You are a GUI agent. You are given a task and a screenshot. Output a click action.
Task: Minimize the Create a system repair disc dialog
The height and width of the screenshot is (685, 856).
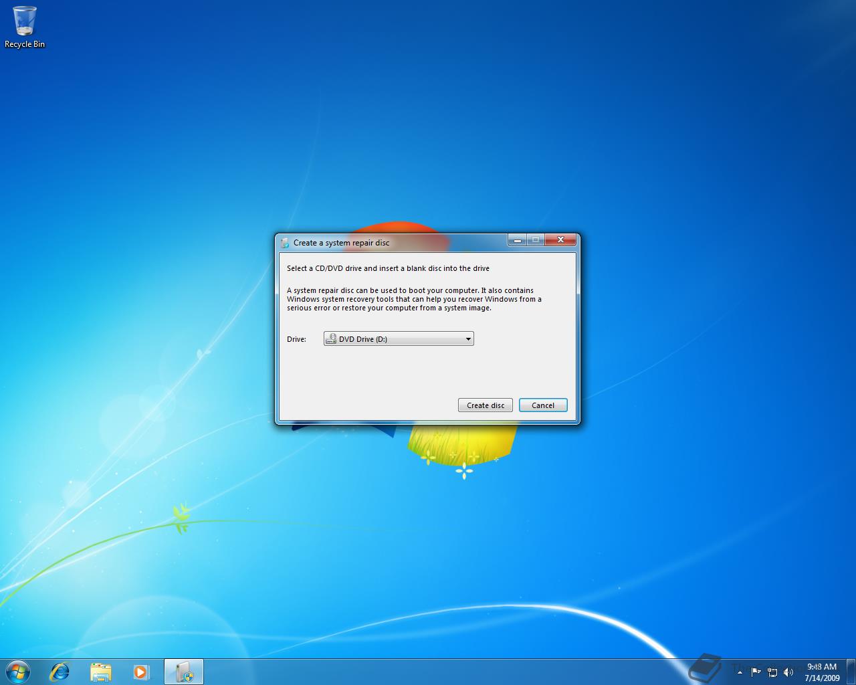coord(517,240)
